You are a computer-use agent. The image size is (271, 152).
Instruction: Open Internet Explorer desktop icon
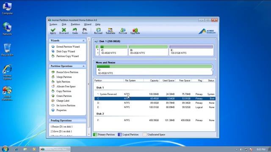[7, 72]
